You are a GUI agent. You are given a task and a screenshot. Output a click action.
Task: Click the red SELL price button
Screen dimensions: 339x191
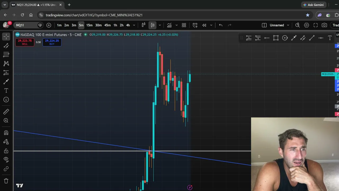point(25,42)
